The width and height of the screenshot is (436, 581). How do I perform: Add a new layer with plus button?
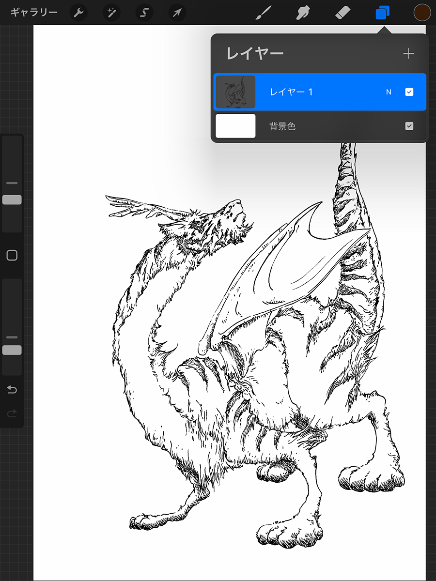pyautogui.click(x=408, y=54)
